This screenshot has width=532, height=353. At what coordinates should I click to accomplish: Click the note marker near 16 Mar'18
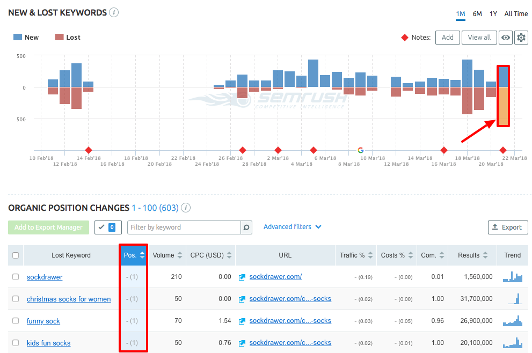(444, 150)
